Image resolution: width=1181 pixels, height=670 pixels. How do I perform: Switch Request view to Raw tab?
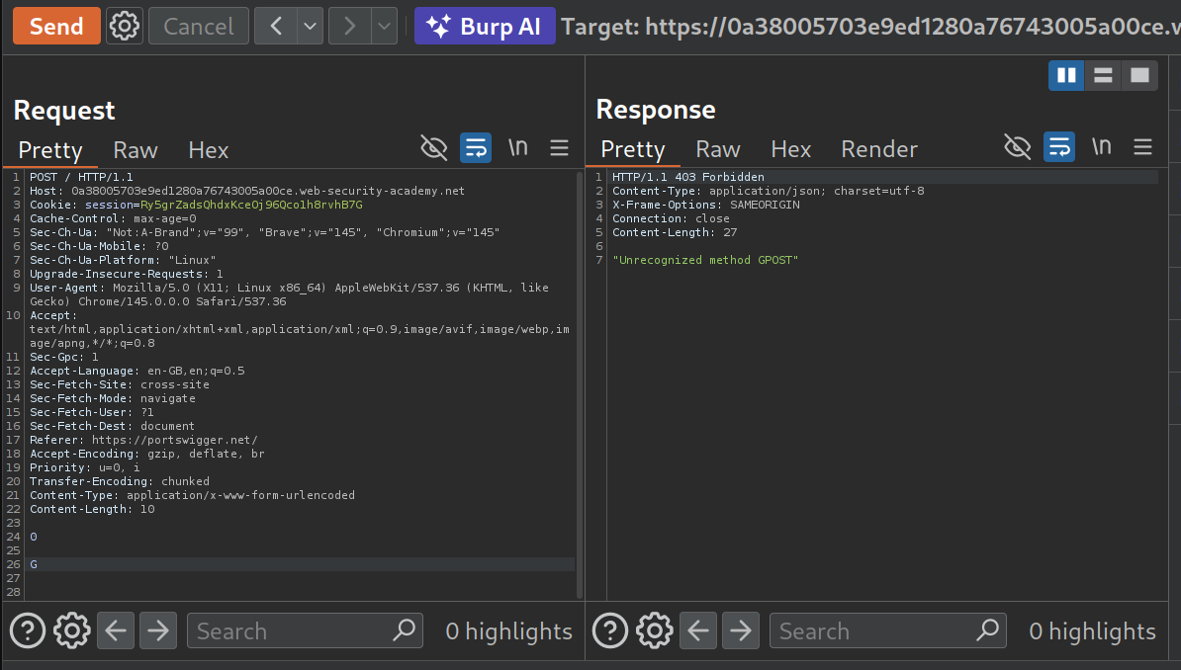[136, 149]
